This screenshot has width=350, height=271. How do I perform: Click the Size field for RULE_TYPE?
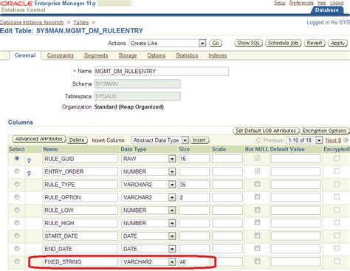(x=194, y=185)
